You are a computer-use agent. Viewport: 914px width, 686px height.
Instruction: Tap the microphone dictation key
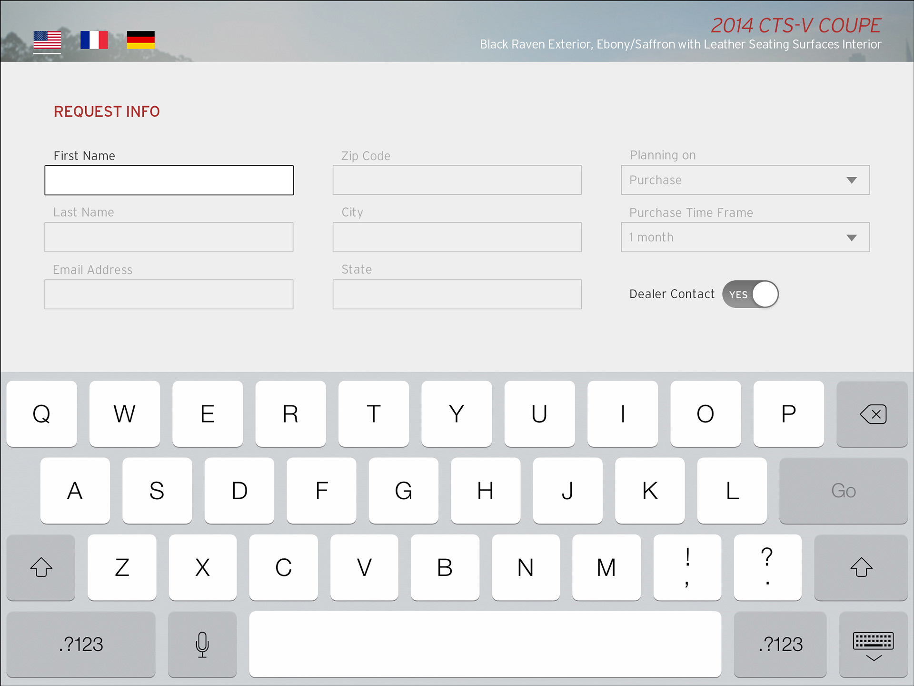(x=202, y=644)
